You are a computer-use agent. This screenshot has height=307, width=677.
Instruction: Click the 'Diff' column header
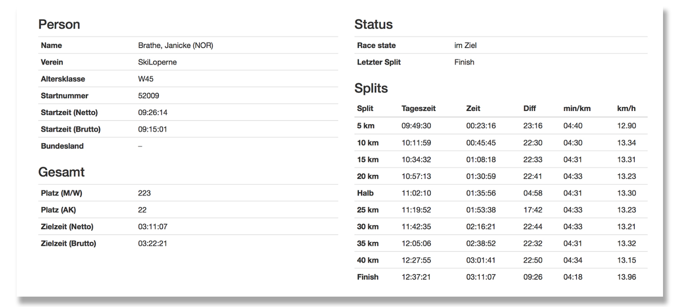[x=530, y=109]
